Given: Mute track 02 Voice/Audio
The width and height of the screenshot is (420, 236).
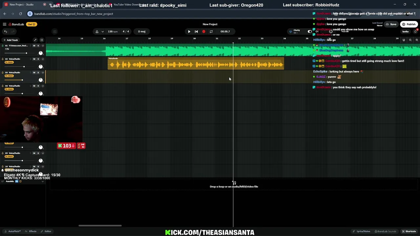Looking at the screenshot, I should click(34, 59).
